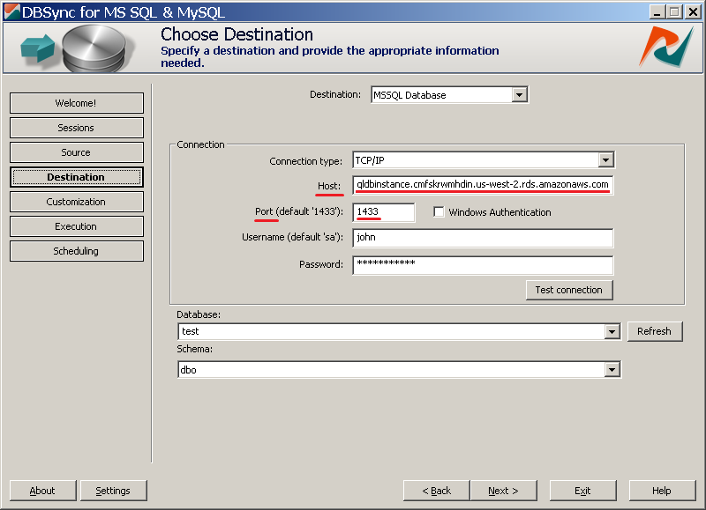This screenshot has height=510, width=706.
Task: Maximize the DBSync window
Action: point(674,11)
